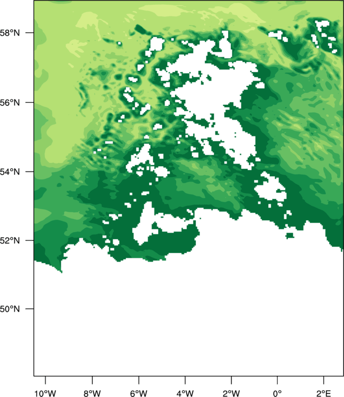Click the 2°W longitude label
344x397 pixels.
(x=231, y=393)
